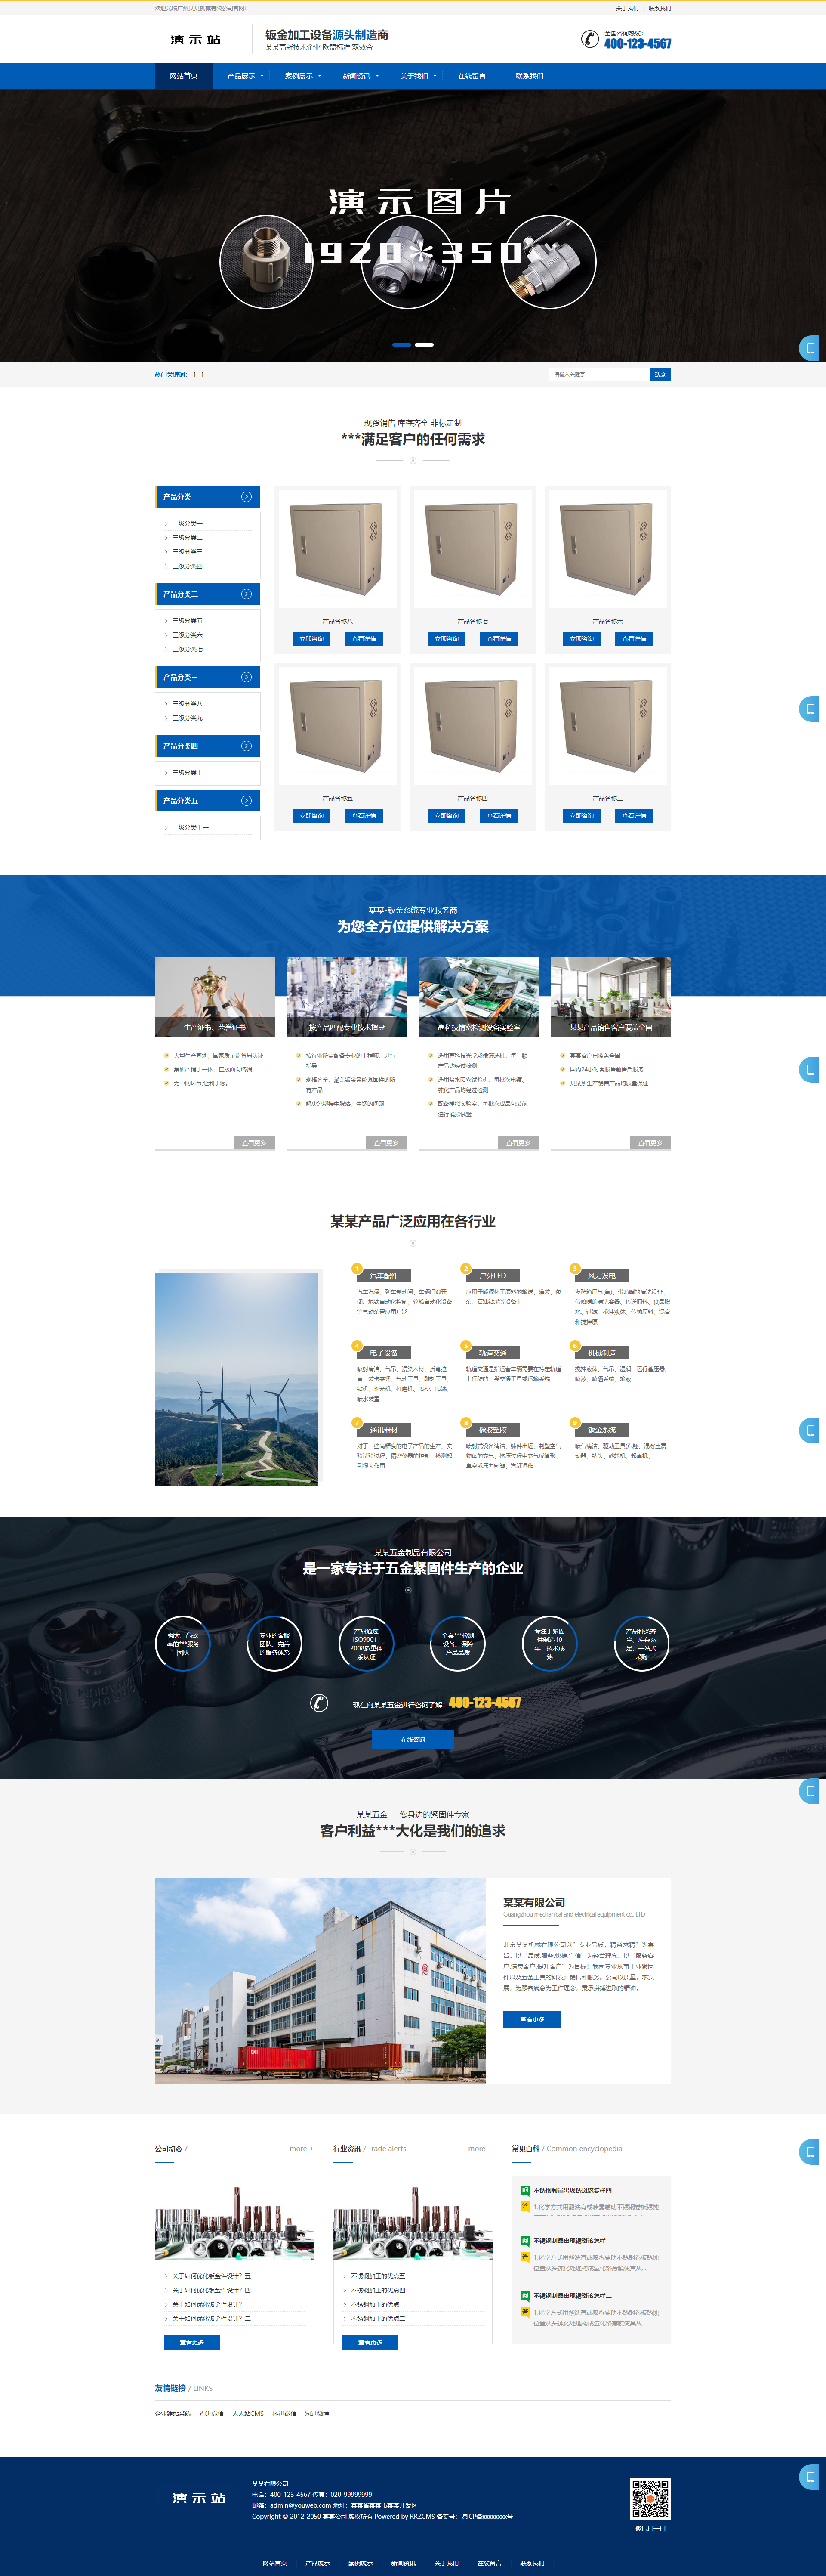The height and width of the screenshot is (2576, 826).
Task: Open 在线留言 in main navigation
Action: 472,76
